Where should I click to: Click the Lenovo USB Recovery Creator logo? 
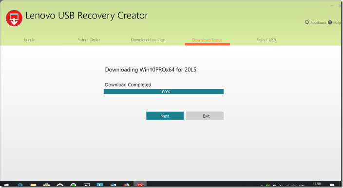click(x=14, y=18)
